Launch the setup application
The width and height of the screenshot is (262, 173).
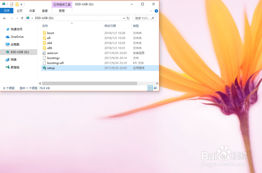(x=50, y=68)
